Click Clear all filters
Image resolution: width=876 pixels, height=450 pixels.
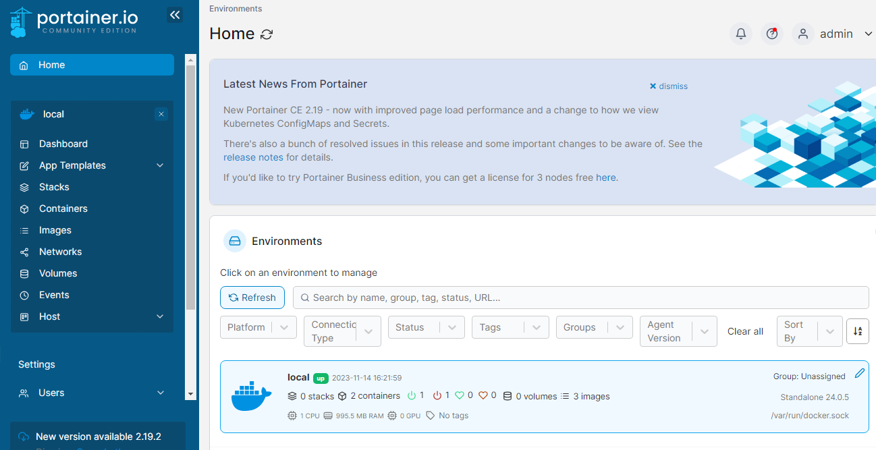click(x=745, y=331)
